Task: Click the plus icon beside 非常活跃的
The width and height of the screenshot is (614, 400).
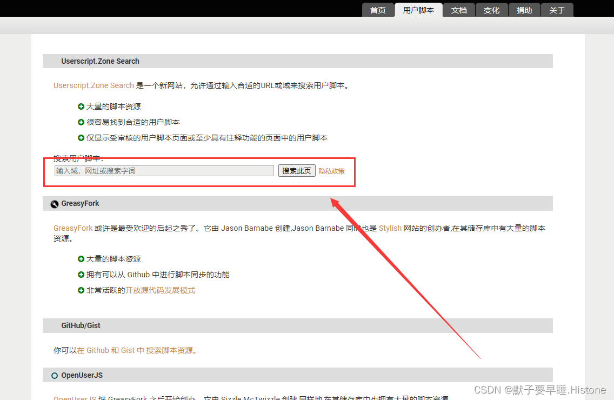Action: pyautogui.click(x=81, y=290)
